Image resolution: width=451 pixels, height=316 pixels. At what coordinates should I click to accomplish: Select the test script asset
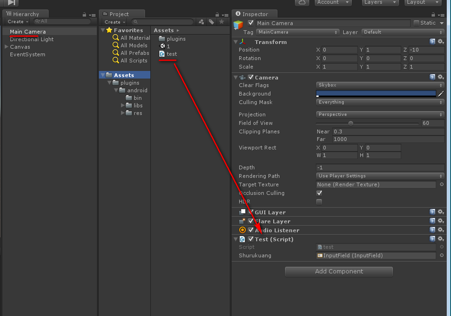[x=168, y=54]
